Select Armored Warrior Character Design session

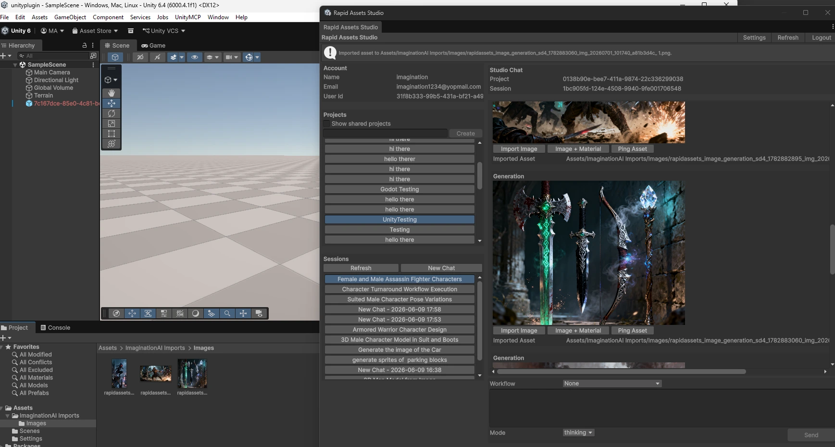pyautogui.click(x=399, y=330)
